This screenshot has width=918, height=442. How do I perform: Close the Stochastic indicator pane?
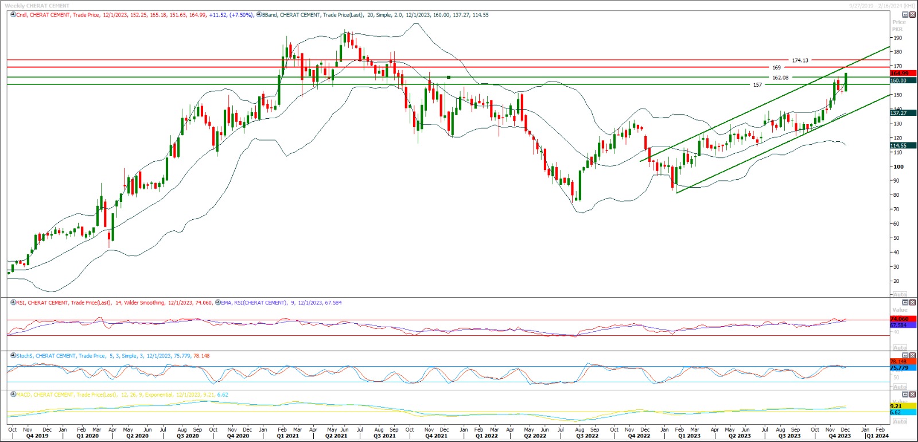[912, 356]
